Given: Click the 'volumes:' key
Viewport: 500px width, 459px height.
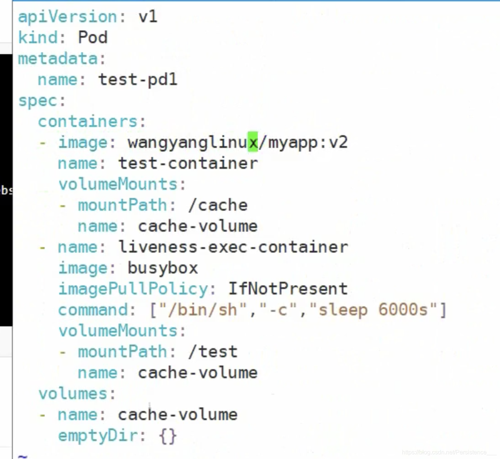Looking at the screenshot, I should coord(77,394).
